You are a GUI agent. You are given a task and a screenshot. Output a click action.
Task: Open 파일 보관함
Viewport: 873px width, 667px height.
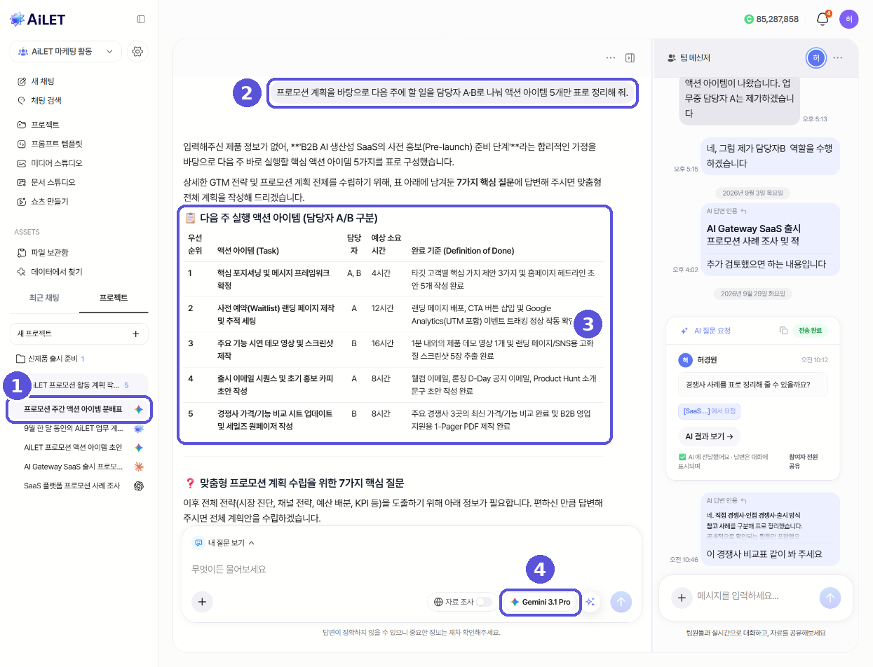pyautogui.click(x=42, y=252)
